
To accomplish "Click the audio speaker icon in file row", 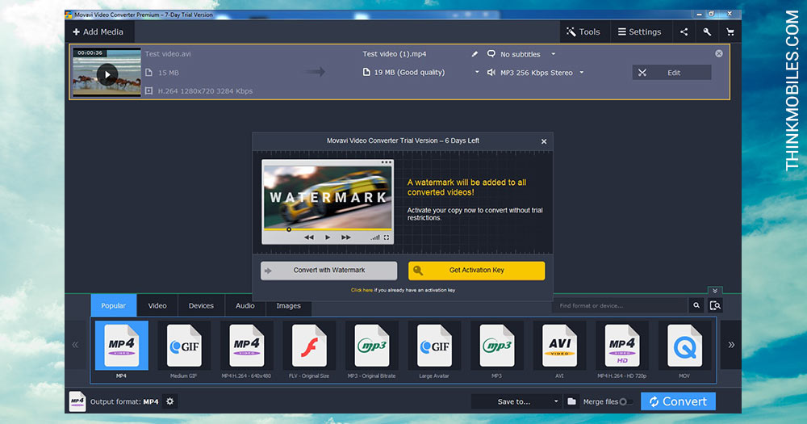I will 491,73.
